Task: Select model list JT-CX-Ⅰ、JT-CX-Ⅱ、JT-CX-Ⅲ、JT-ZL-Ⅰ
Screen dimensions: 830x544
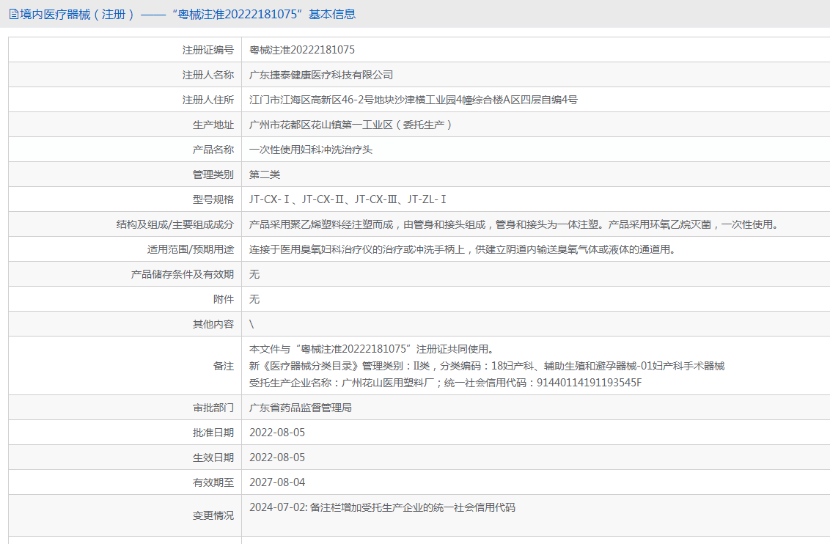Action: 348,199
